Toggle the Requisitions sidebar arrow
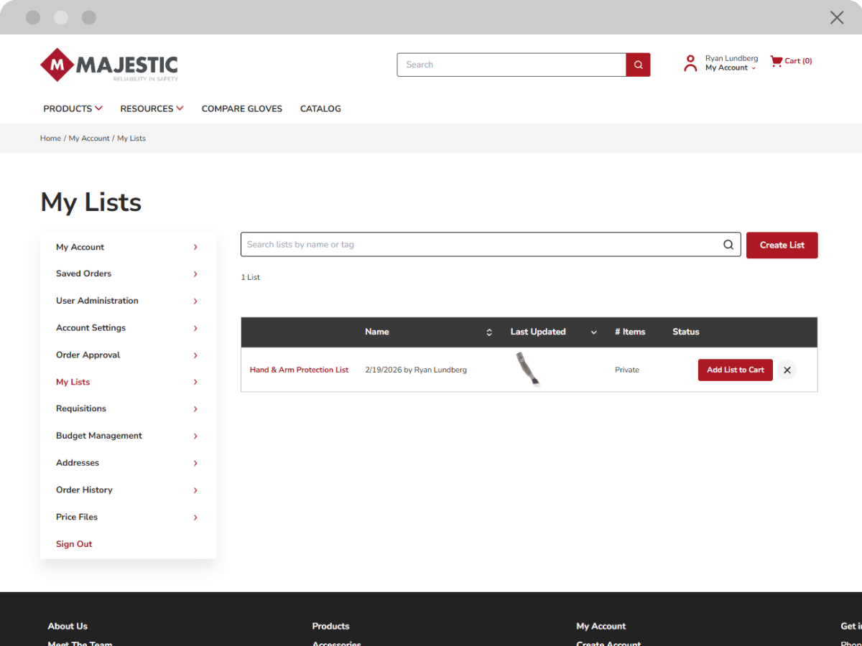 pos(195,408)
